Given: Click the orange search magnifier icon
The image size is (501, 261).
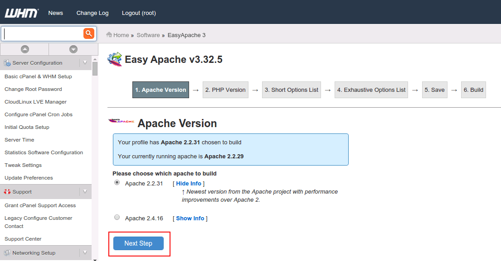Looking at the screenshot, I should (88, 33).
